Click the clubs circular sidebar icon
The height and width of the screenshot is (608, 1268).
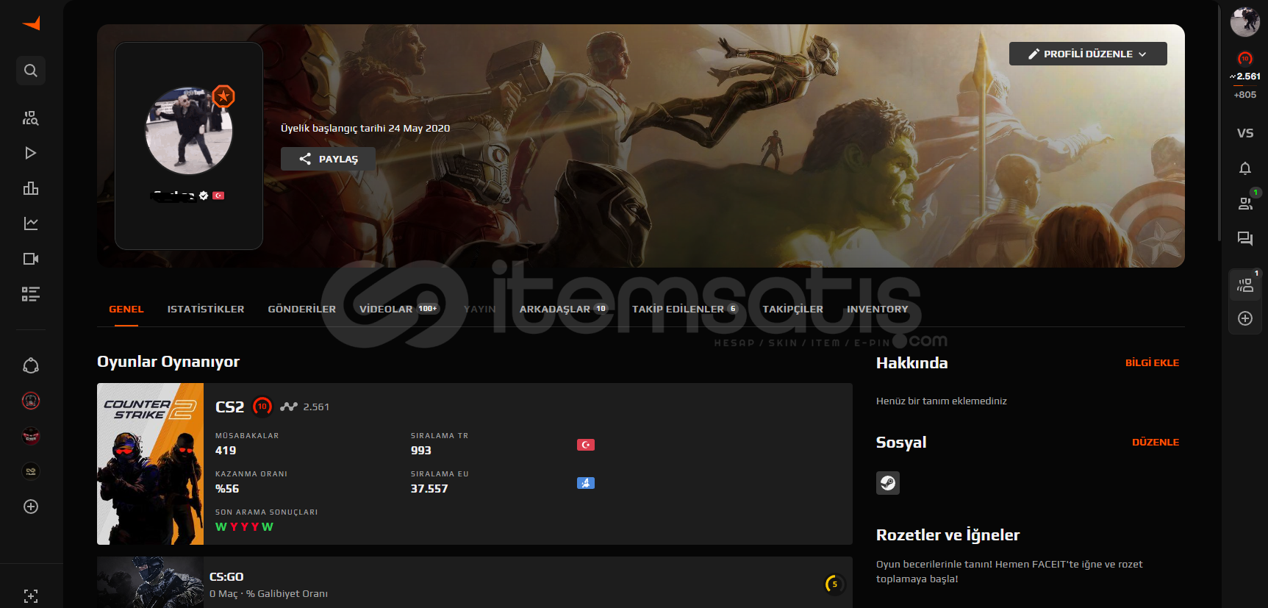(31, 365)
